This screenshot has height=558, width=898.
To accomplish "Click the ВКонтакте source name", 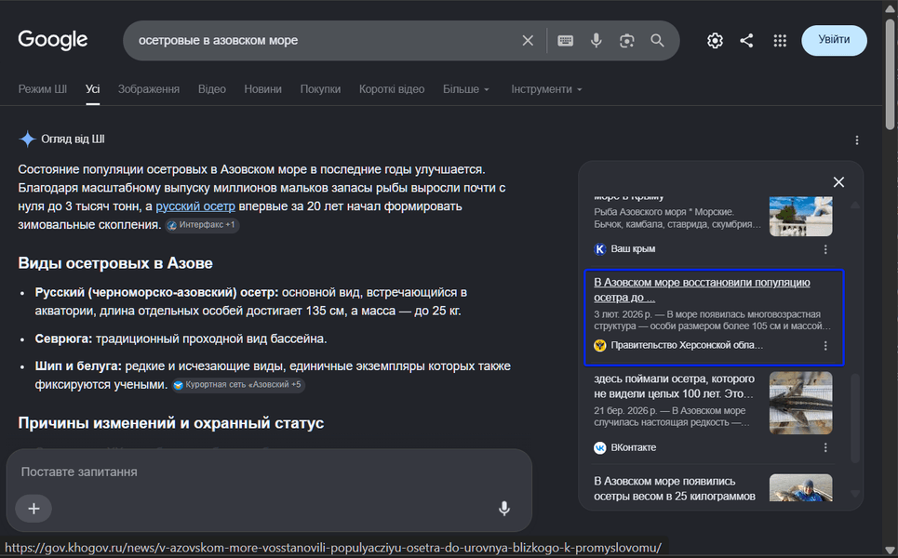I will coord(634,447).
